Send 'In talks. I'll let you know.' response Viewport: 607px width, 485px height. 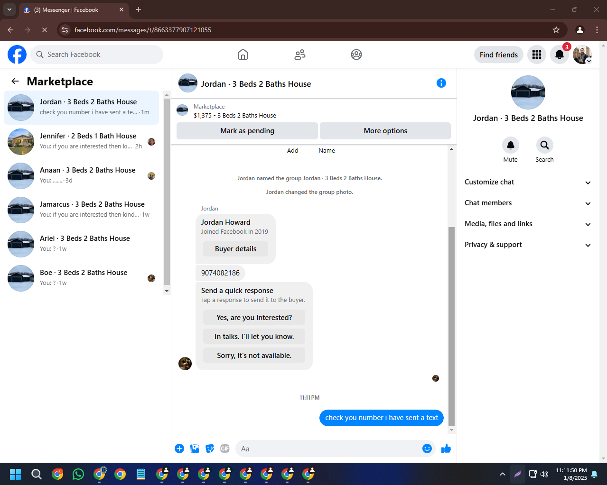(254, 337)
